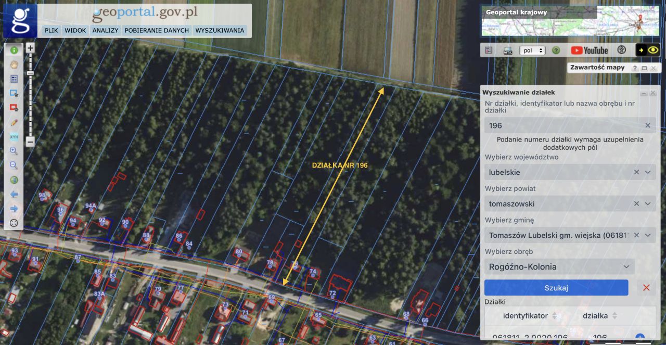This screenshot has height=345, width=666.
Task: Click the lubelskie województwo value
Action: 505,172
